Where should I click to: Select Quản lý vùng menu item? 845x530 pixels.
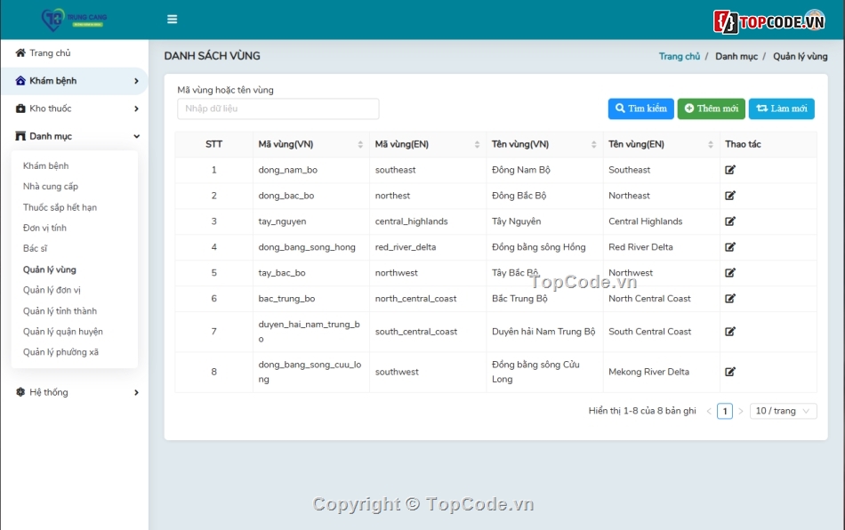(x=50, y=269)
